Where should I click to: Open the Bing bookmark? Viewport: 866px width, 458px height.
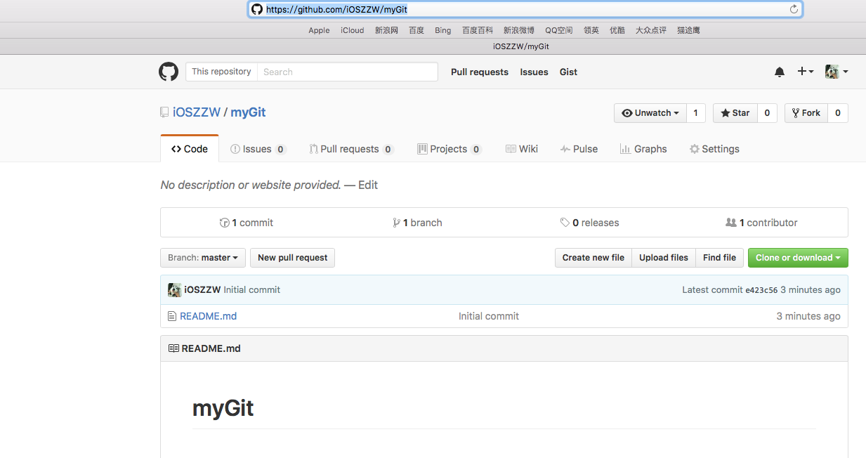(x=443, y=30)
